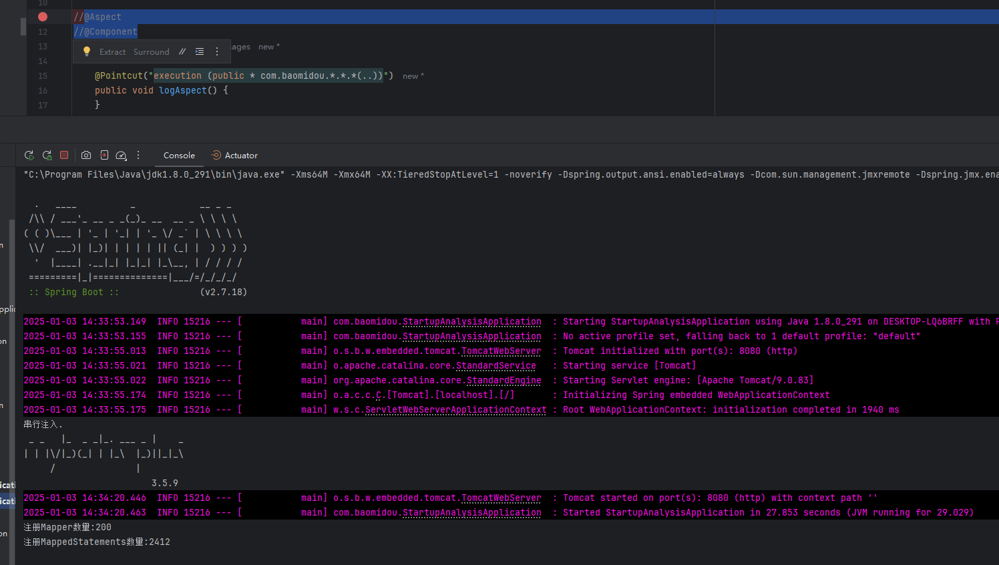The image size is (999, 565).
Task: Rerun the application from the console toolbar
Action: click(29, 155)
